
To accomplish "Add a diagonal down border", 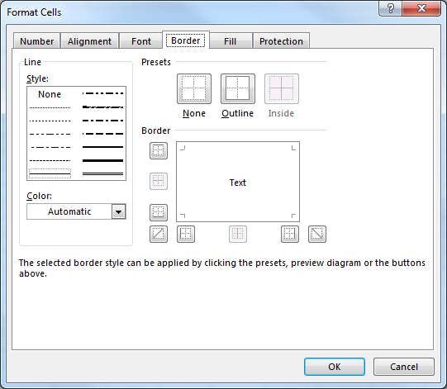I will (x=317, y=234).
